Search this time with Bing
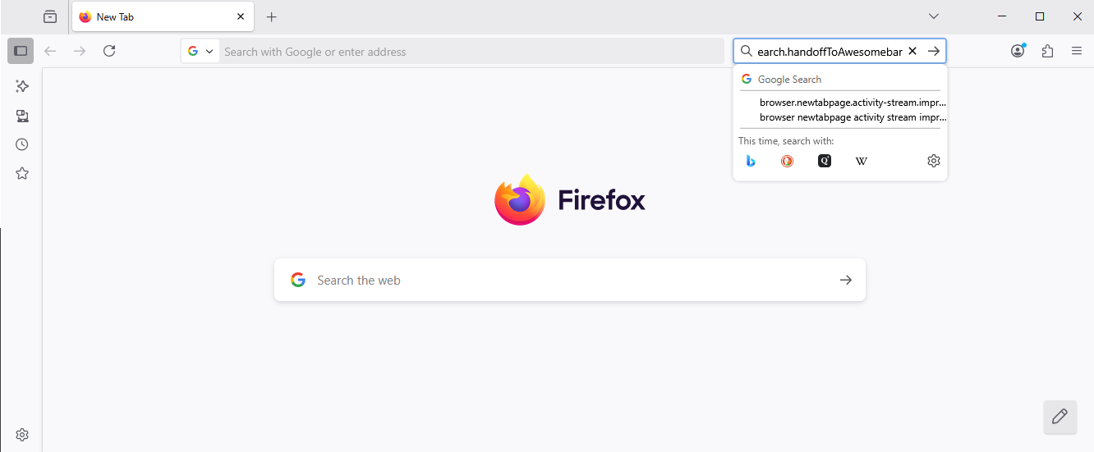Image resolution: width=1094 pixels, height=452 pixels. pos(751,161)
